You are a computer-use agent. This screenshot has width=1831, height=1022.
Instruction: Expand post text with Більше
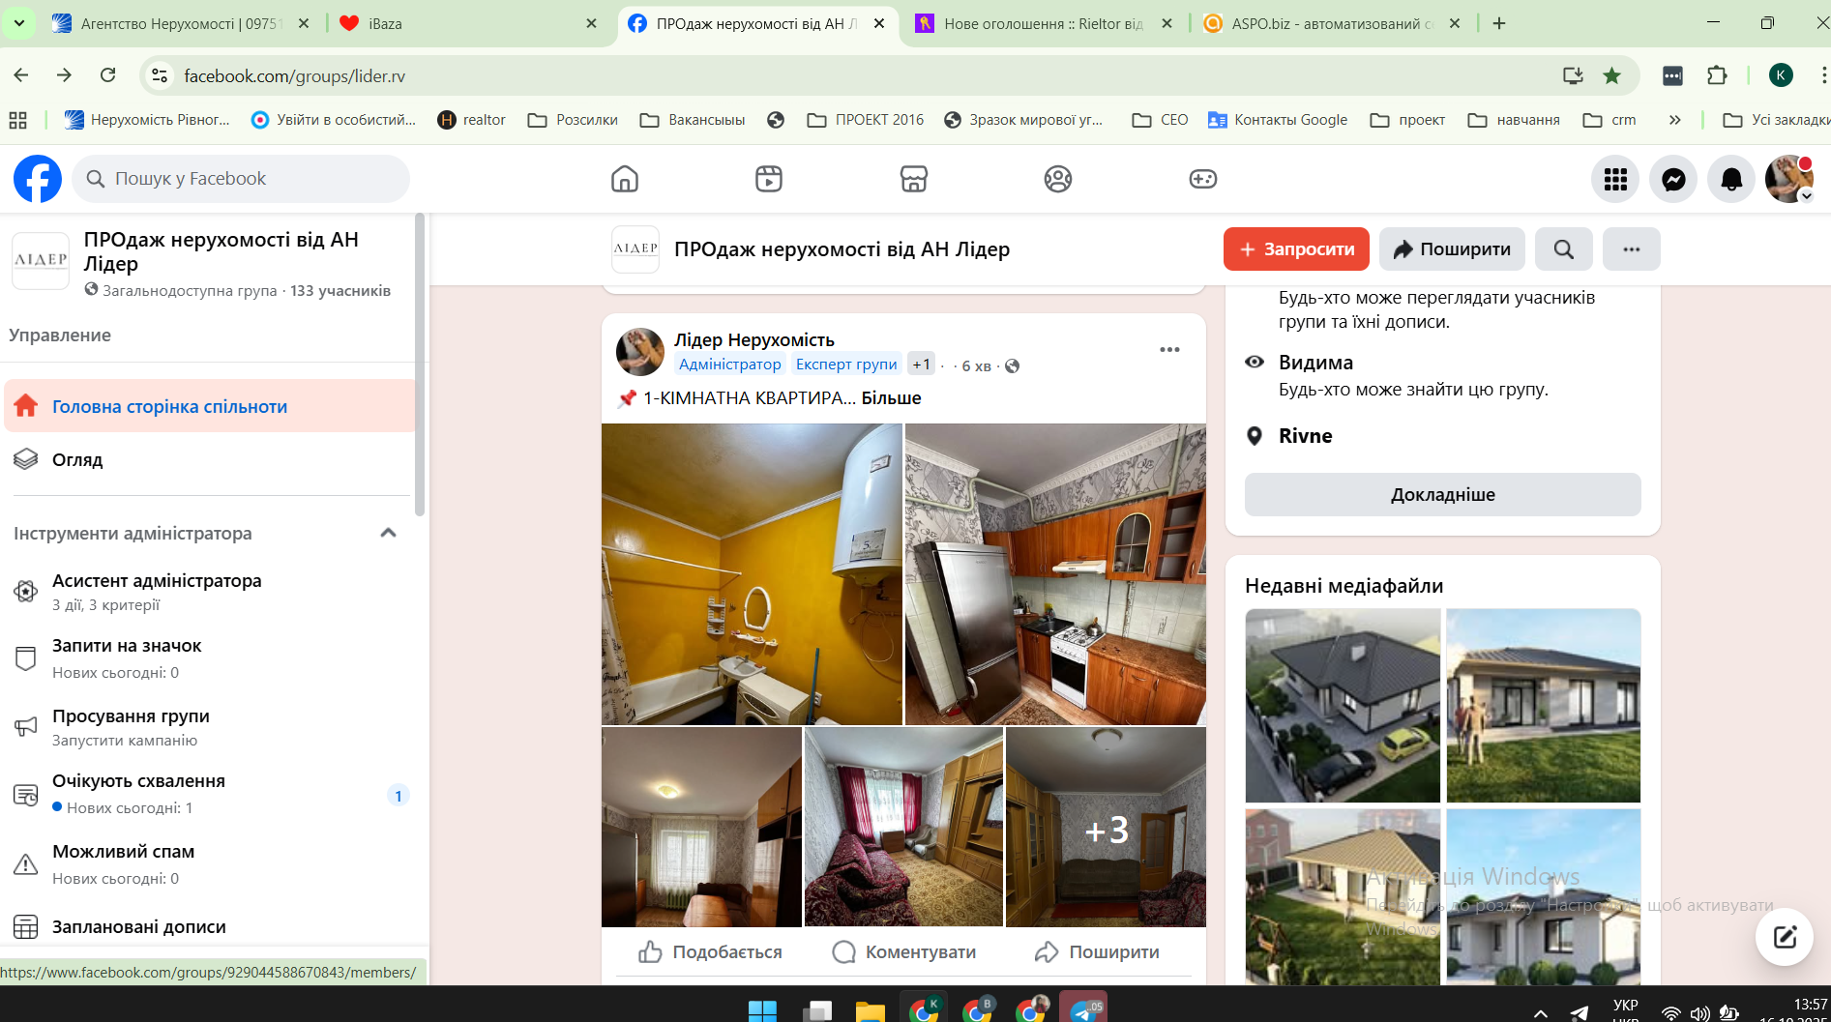(891, 398)
